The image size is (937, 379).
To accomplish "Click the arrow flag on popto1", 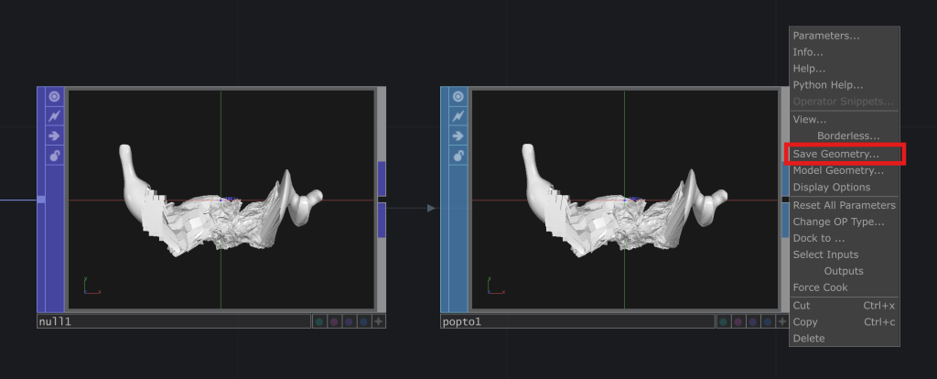I will (458, 135).
